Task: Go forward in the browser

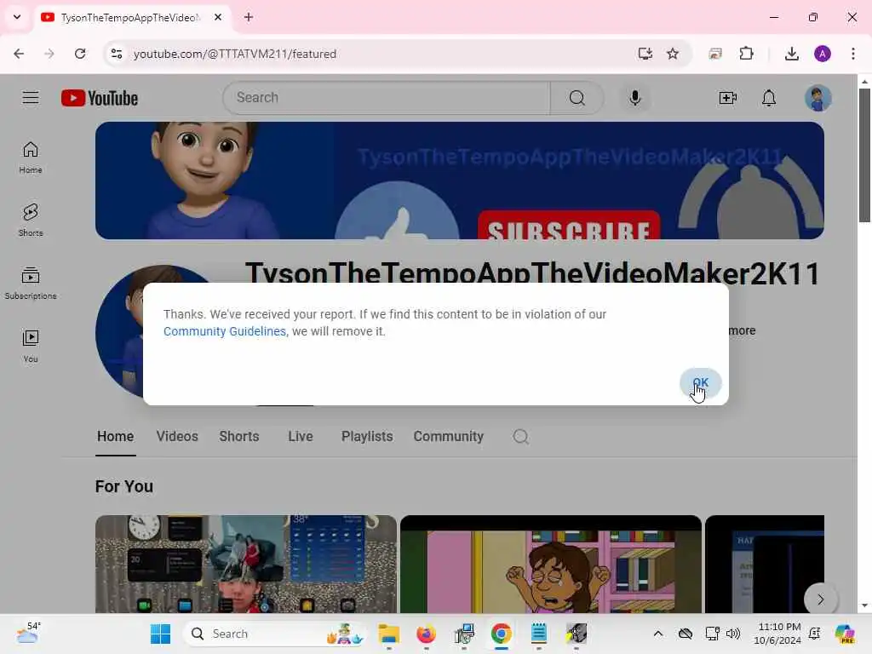Action: 49,54
